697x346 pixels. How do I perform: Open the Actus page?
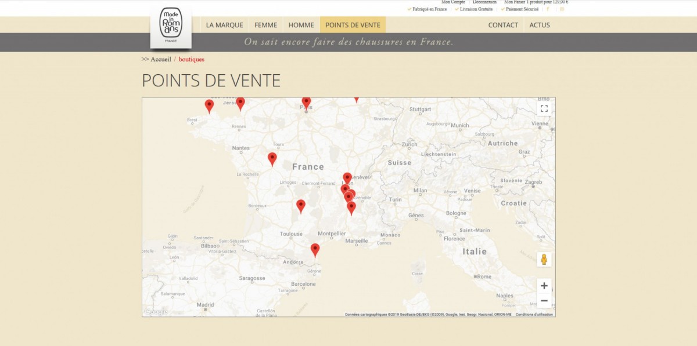point(540,25)
